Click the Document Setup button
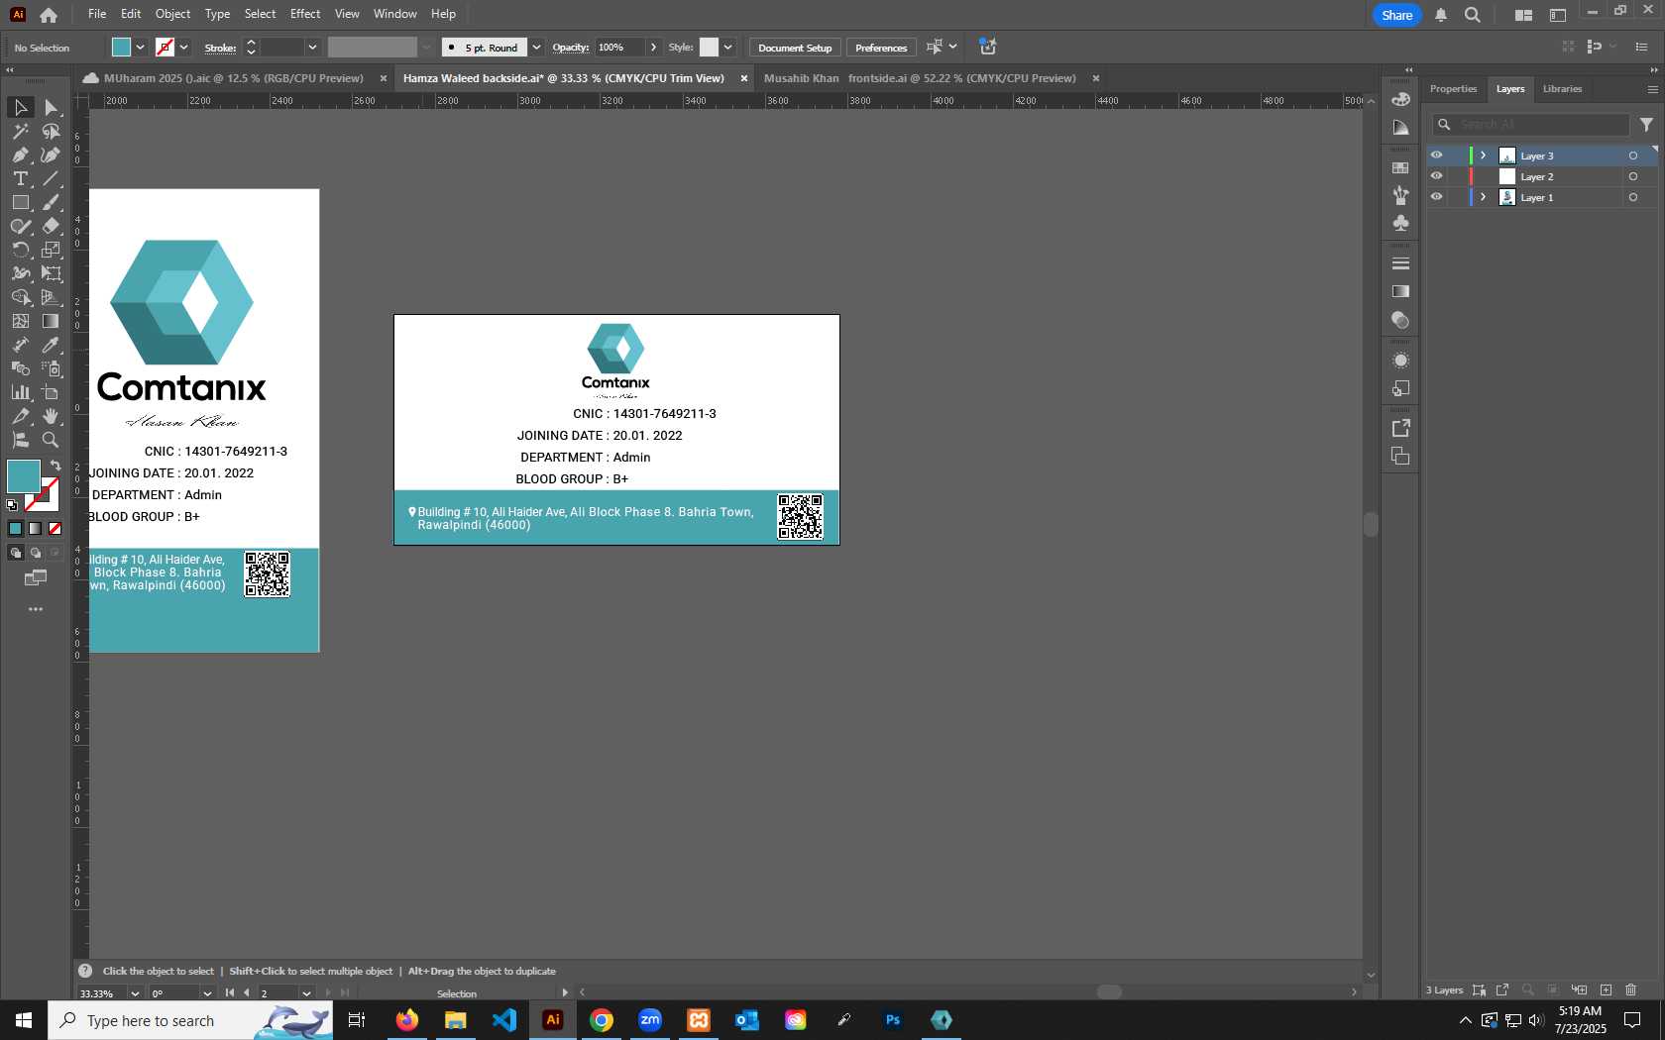This screenshot has height=1040, width=1665. coord(795,48)
